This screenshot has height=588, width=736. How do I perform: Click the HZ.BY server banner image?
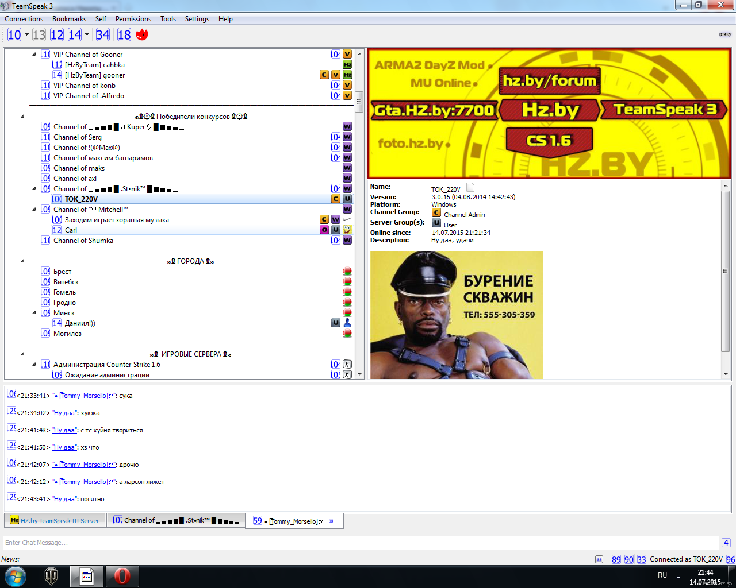coord(549,114)
